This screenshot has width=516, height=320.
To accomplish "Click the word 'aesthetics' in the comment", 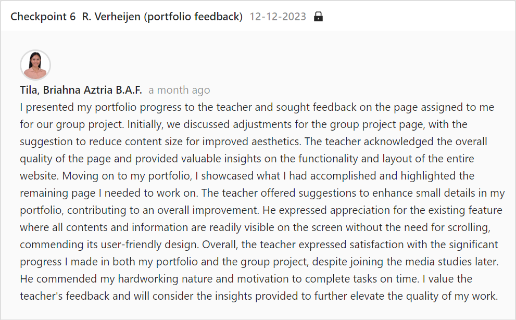I will pyautogui.click(x=276, y=142).
